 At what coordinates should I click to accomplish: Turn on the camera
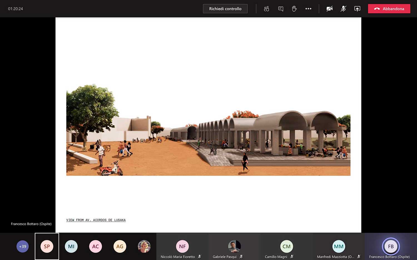coord(329,9)
